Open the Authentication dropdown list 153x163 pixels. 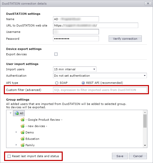[100, 76]
